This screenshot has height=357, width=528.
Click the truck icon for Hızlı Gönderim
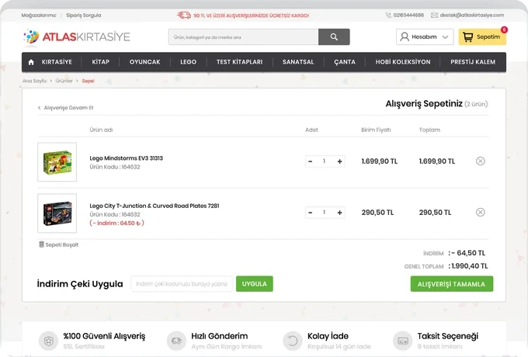tap(176, 341)
